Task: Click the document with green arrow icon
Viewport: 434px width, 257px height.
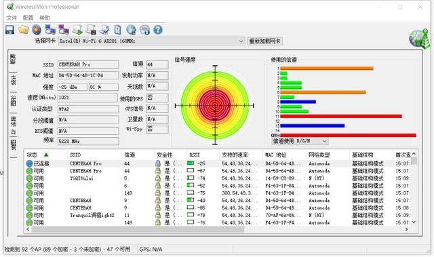Action: pos(77,30)
